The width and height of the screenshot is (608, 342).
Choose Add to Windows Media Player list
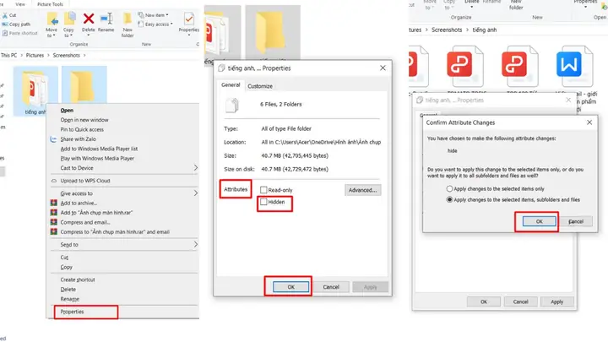pyautogui.click(x=99, y=149)
